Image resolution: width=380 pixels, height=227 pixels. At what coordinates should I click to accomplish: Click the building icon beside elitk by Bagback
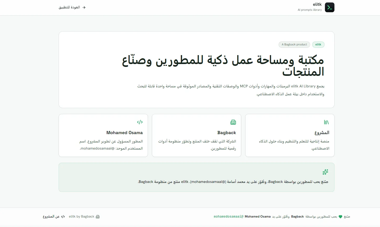pyautogui.click(x=98, y=217)
